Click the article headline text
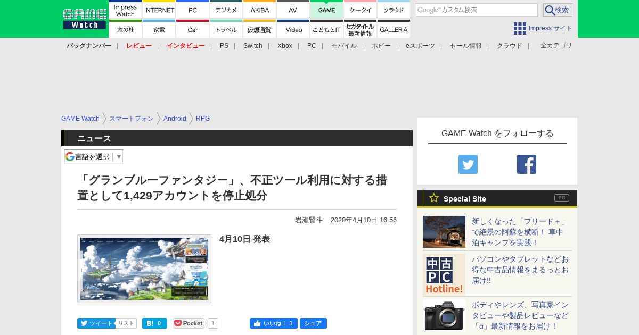Screen dimensions: 639x335 coord(232,188)
